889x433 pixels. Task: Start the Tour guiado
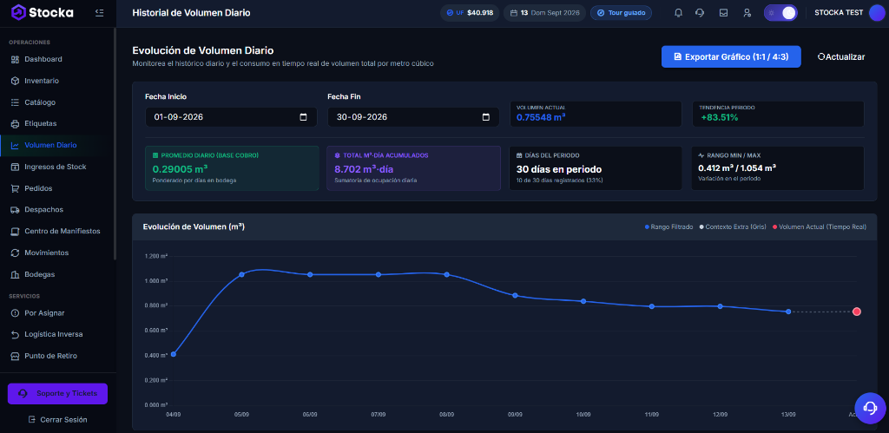(621, 12)
